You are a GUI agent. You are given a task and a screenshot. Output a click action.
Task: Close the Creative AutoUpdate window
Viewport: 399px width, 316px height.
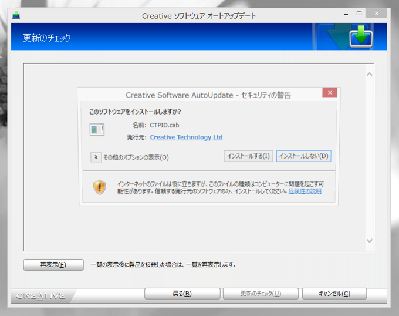pos(376,14)
